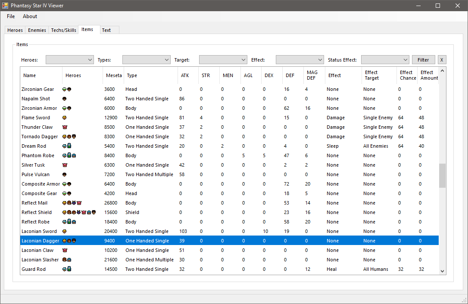Switch to the Enemies tab
This screenshot has width=468, height=304.
[37, 30]
